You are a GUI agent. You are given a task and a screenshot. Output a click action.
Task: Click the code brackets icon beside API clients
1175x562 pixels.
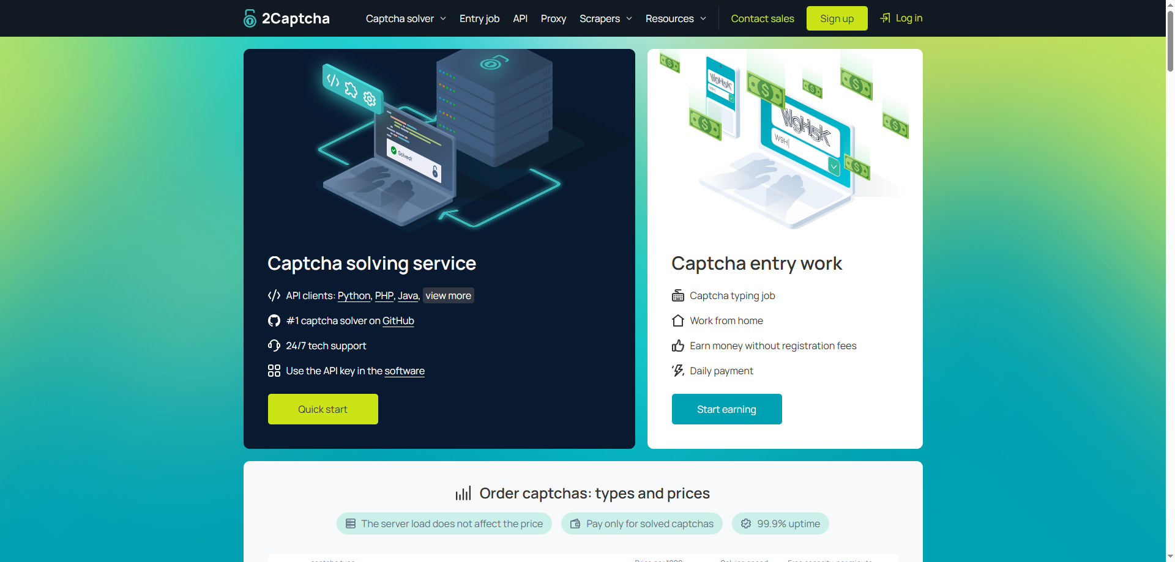(274, 295)
